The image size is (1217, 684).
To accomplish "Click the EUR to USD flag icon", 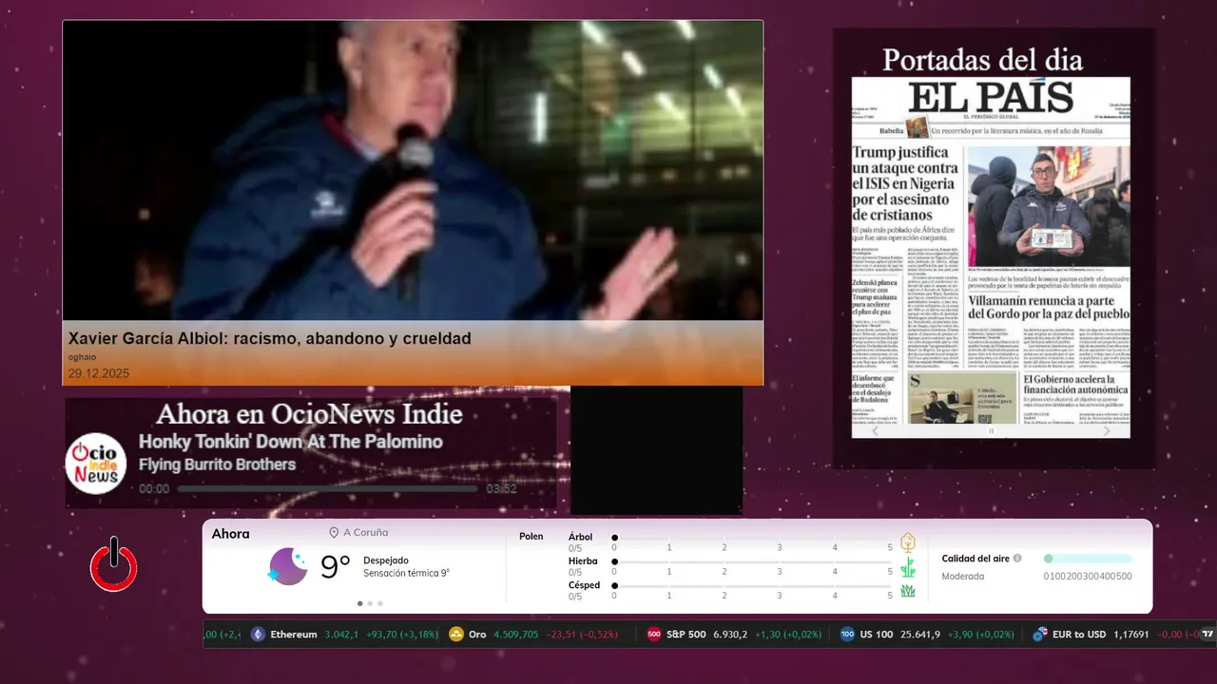I will [x=1040, y=635].
